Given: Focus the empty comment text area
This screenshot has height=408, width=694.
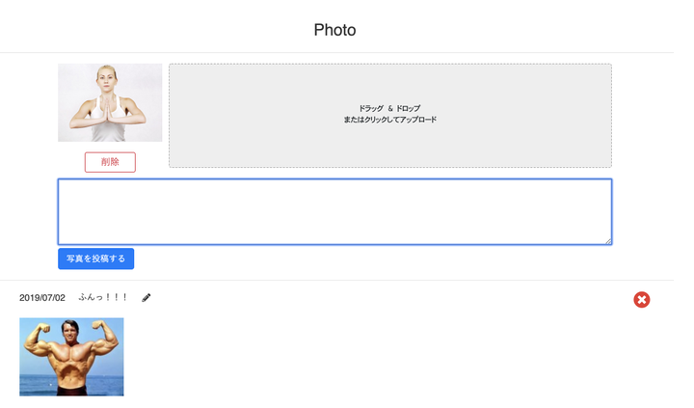Looking at the screenshot, I should tap(335, 212).
